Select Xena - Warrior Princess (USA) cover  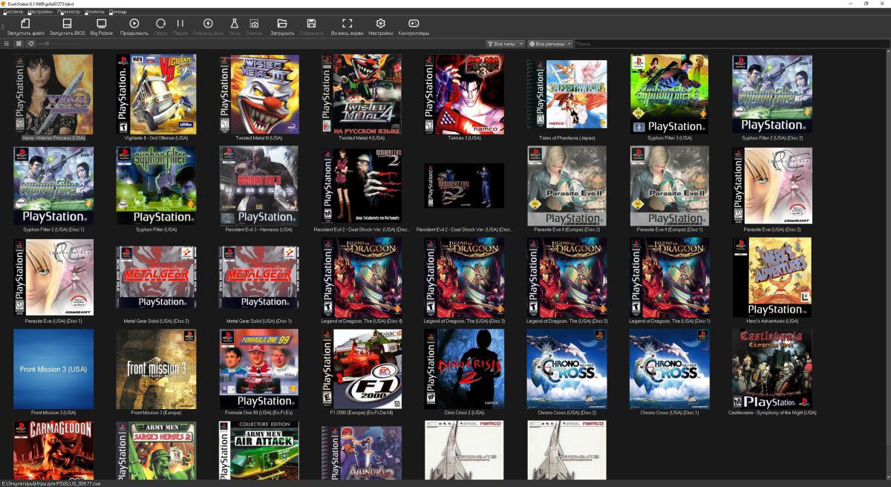click(53, 94)
